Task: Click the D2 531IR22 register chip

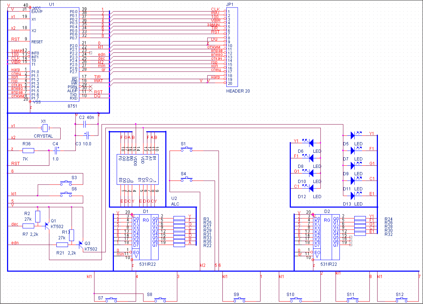Action: [326, 235]
